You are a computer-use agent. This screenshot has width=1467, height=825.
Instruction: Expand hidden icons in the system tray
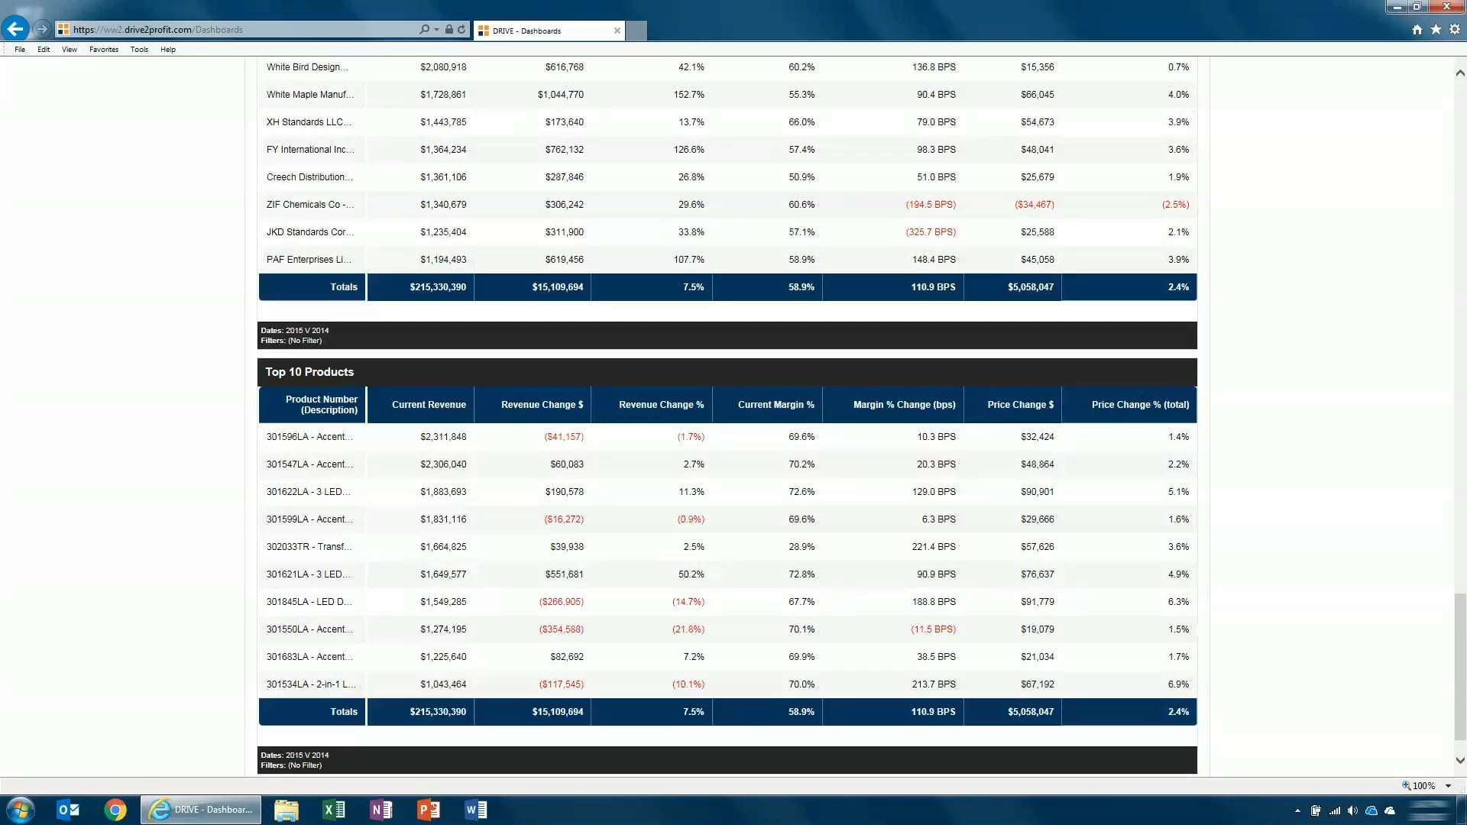pos(1297,811)
